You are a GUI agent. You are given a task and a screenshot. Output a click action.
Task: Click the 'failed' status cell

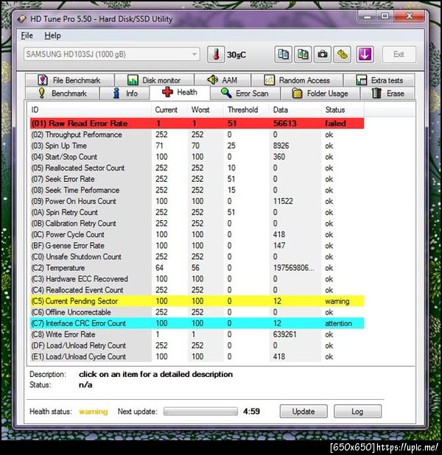[x=335, y=124]
